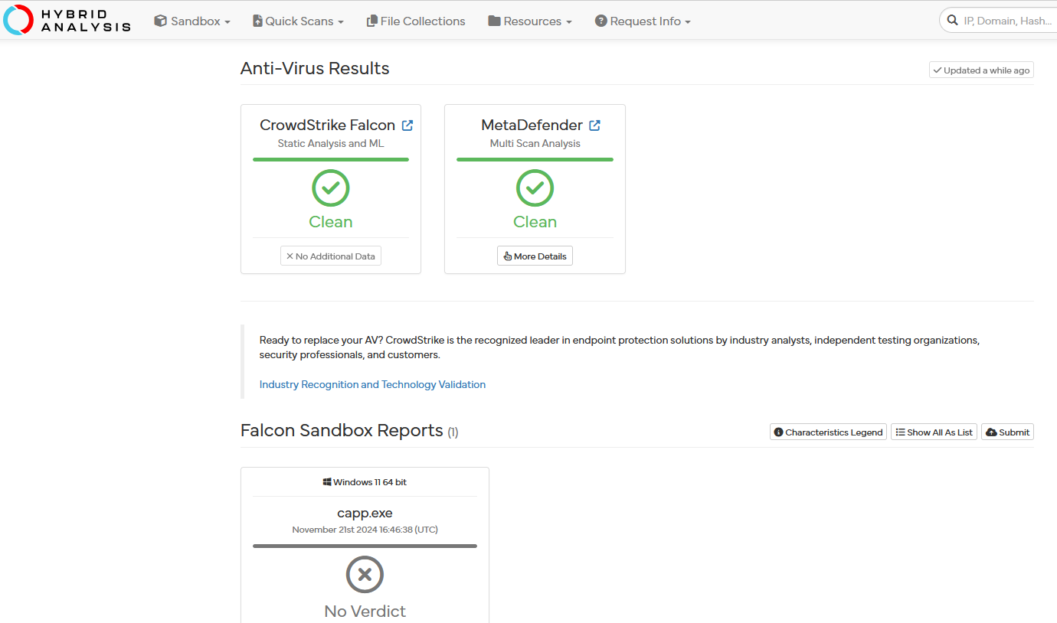Click the Windows 11 64 bit logo
This screenshot has width=1057, height=623.
point(327,482)
